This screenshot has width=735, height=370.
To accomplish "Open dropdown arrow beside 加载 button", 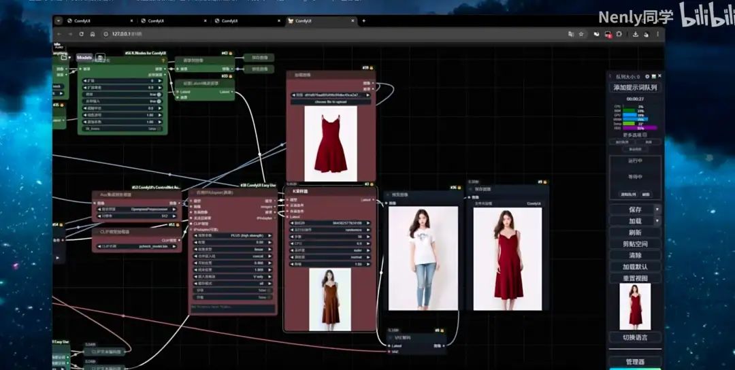I will [657, 220].
